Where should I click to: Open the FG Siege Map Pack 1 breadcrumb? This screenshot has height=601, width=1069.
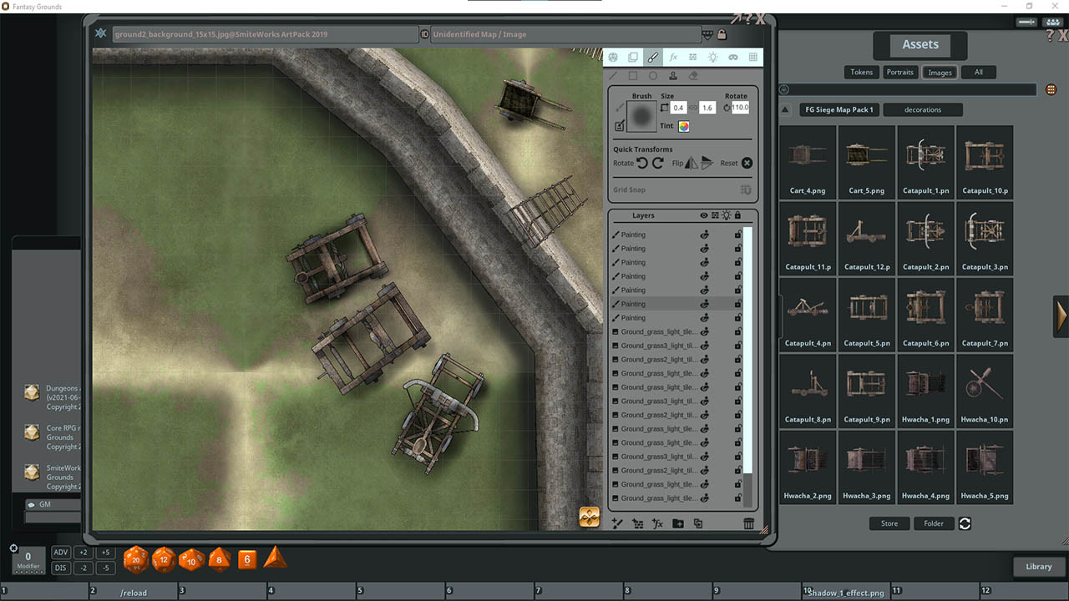click(838, 109)
